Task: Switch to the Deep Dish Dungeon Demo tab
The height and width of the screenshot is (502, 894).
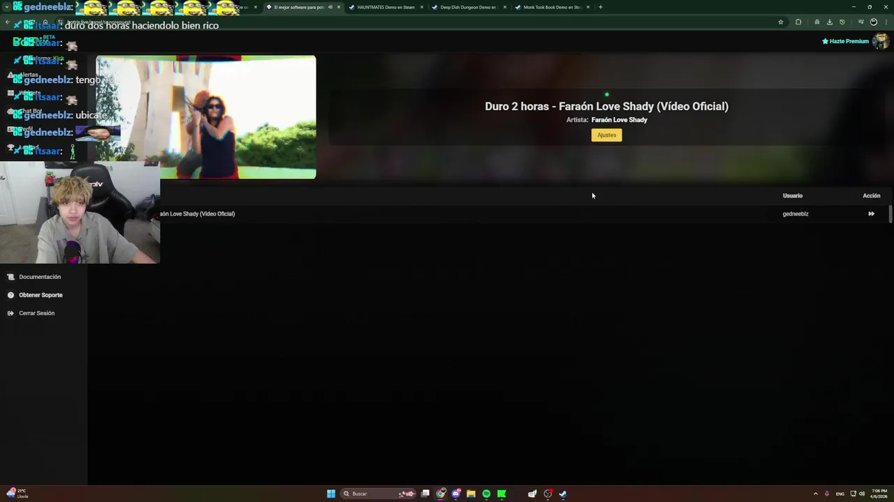Action: (468, 7)
